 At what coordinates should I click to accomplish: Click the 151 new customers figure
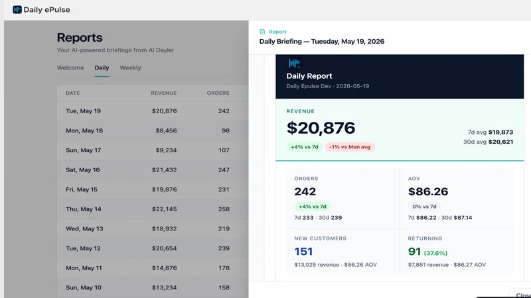click(303, 252)
